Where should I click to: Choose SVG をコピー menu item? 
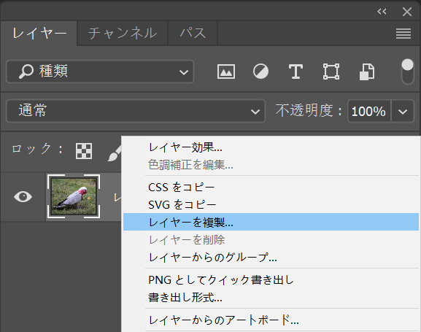[271, 205]
